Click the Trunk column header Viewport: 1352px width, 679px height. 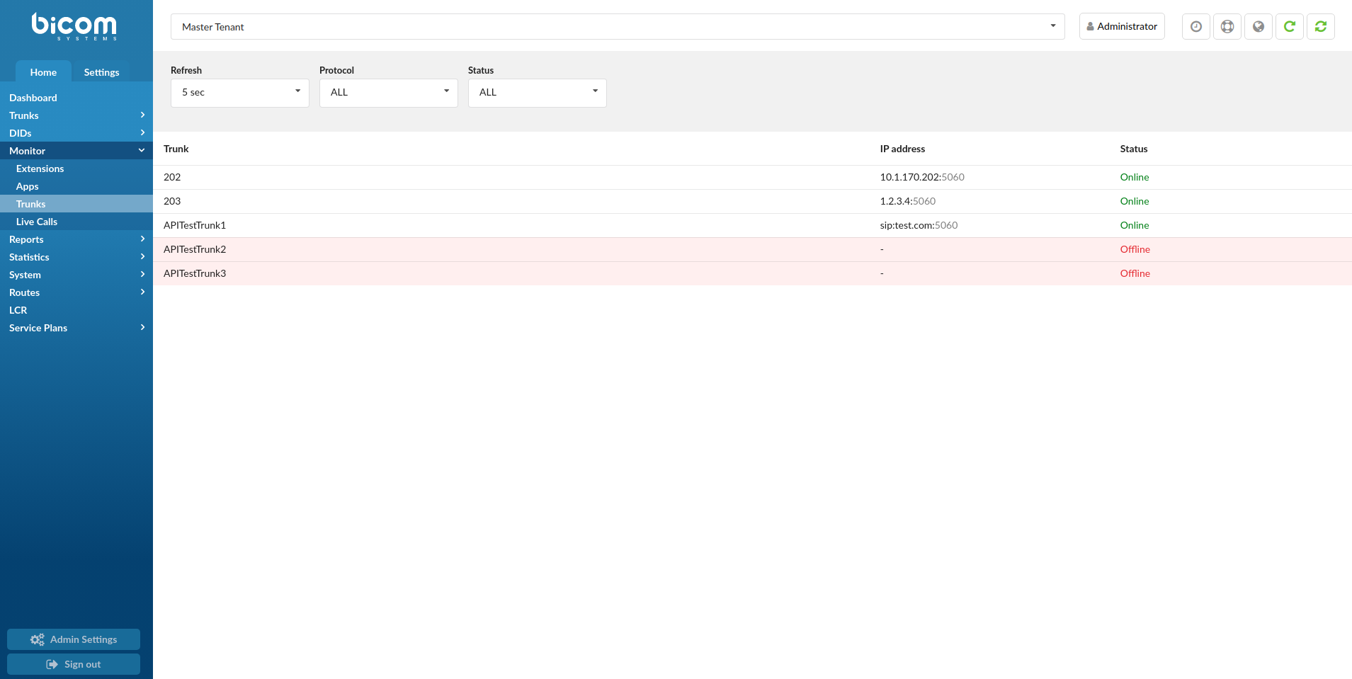[176, 149]
